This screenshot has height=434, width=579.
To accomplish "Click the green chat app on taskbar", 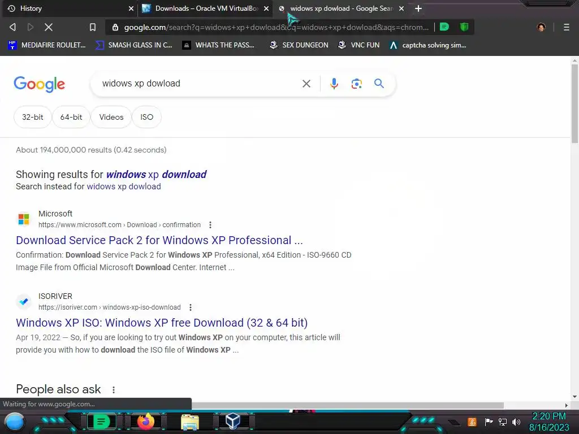I will [x=101, y=422].
